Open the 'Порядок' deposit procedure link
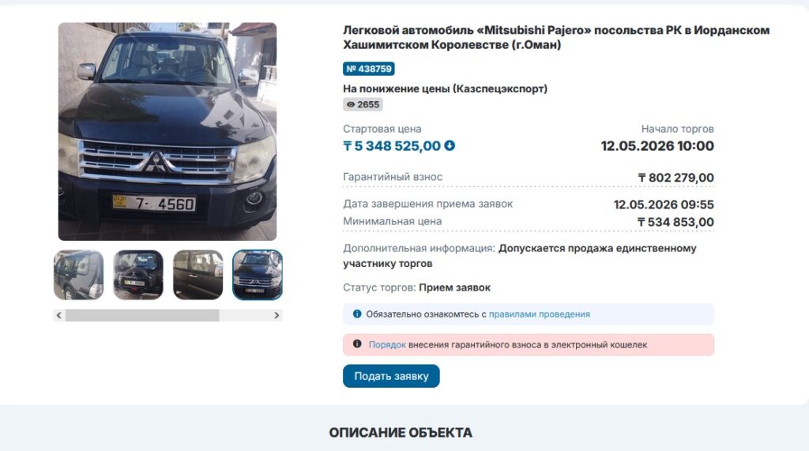 [x=387, y=344]
